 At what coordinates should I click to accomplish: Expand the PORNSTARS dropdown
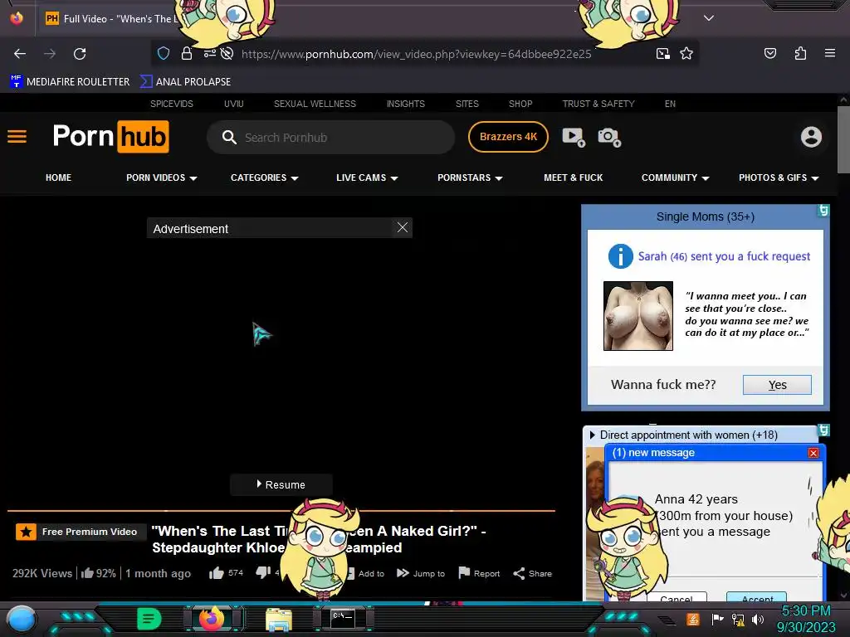[x=470, y=177]
